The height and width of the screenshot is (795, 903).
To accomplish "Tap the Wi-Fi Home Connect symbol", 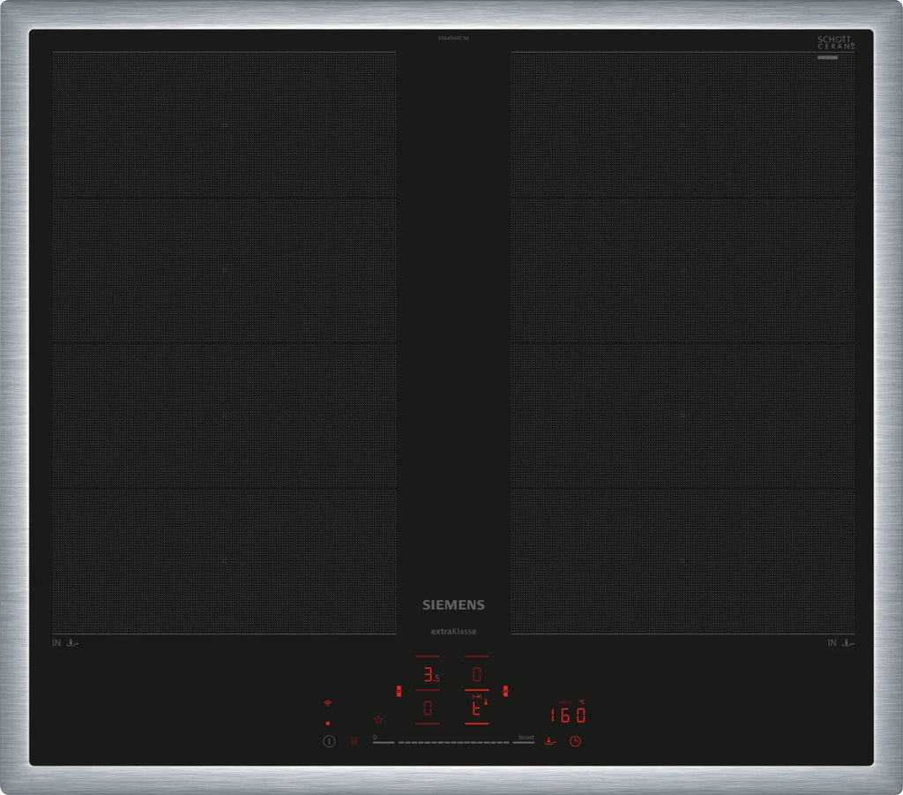I will coord(328,703).
